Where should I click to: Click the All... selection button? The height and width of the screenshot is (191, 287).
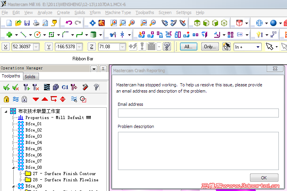click(x=188, y=47)
